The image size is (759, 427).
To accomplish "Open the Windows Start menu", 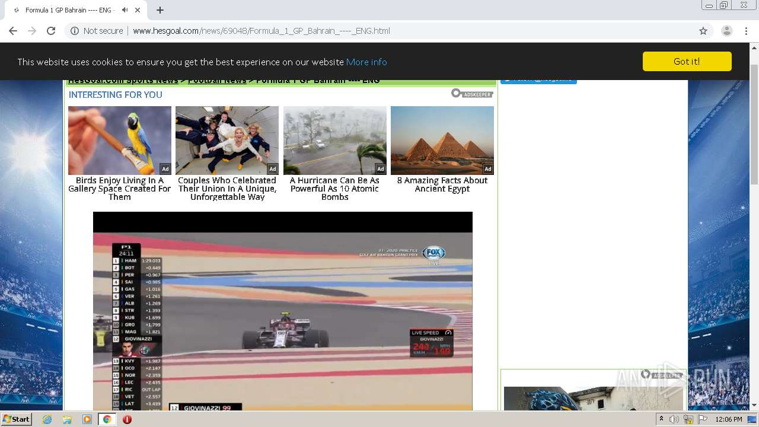I will pos(17,419).
